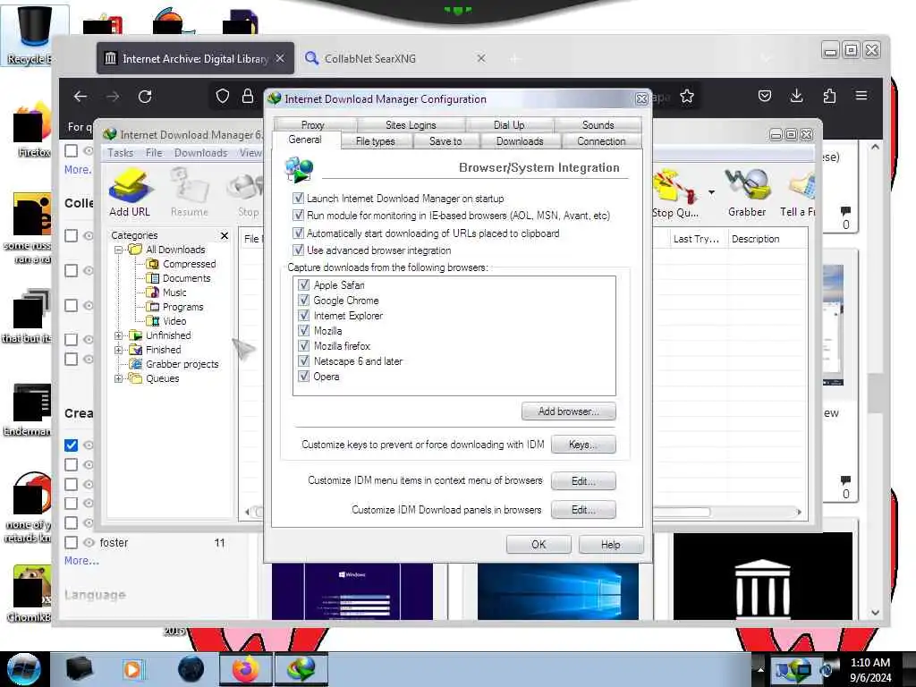Open the Grabber tool in IDM
The image size is (916, 687).
(x=747, y=193)
